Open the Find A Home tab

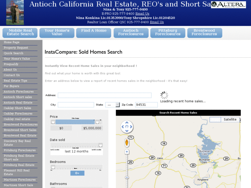pos(94,33)
